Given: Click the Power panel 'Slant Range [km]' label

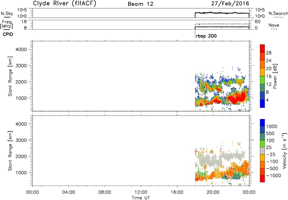Looking at the screenshot, I should click(10, 76).
